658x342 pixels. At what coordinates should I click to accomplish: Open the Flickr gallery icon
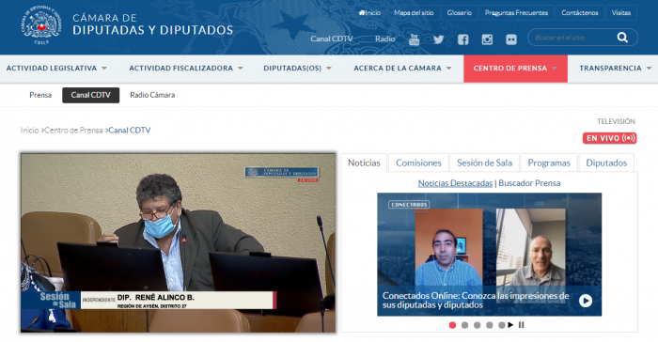(x=511, y=39)
